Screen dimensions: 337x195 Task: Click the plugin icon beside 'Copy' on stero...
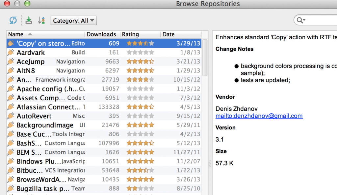click(x=11, y=43)
